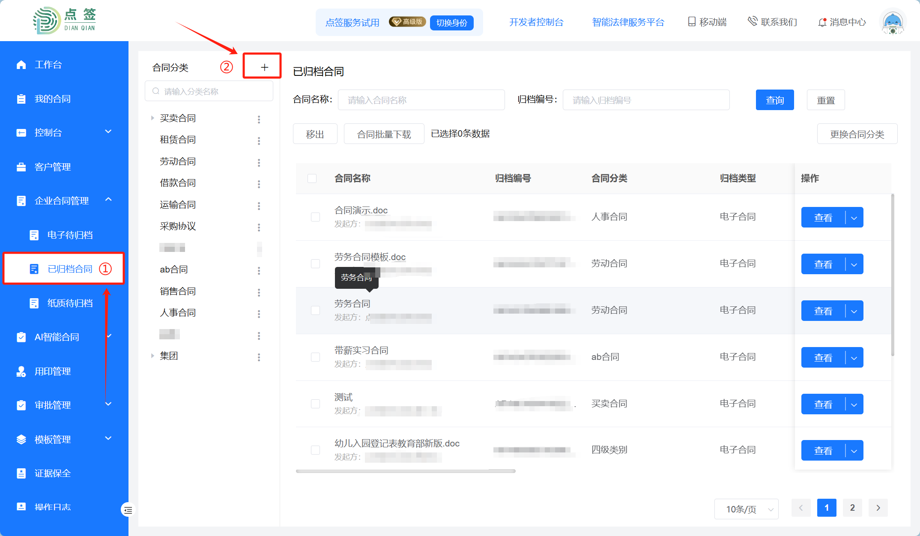
Task: View the 劳务合同模板.doc contract
Action: click(x=823, y=264)
